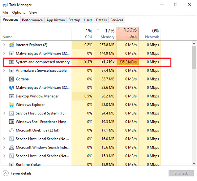Select System and compressed memory process name
This screenshot has height=181, width=197.
[x=43, y=62]
